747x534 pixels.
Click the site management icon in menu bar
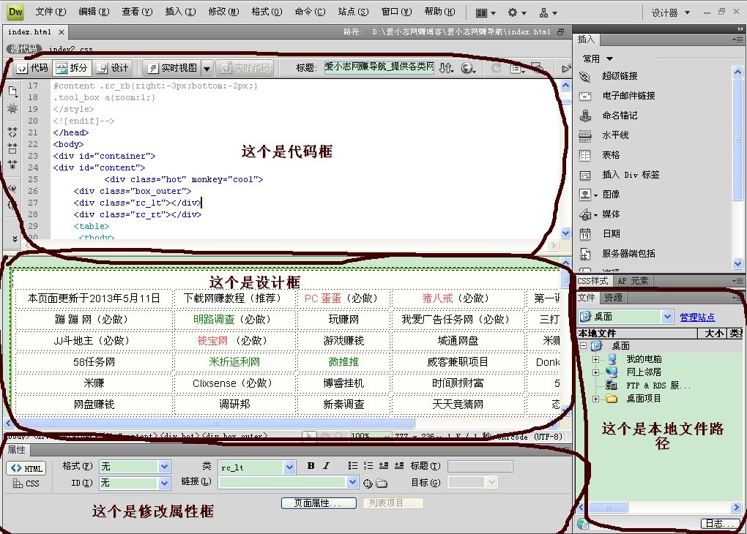(x=547, y=13)
